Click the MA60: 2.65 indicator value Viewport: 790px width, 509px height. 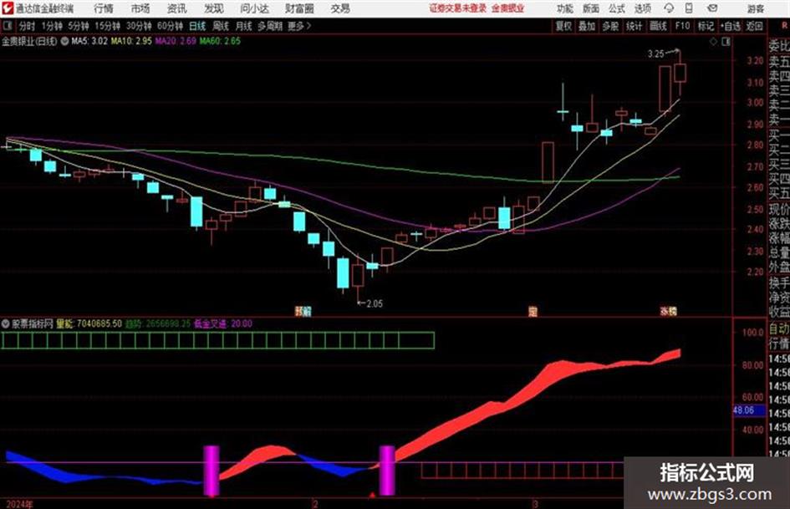tap(220, 41)
